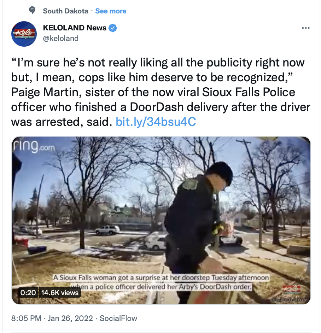This screenshot has width=321, height=333.
Task: Click the 14.6K views label
Action: (60, 293)
